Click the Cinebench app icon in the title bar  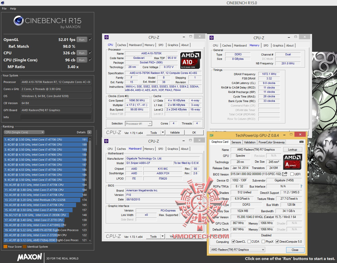click(x=3, y=3)
